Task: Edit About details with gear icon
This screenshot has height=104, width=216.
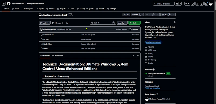Action: tap(175, 22)
